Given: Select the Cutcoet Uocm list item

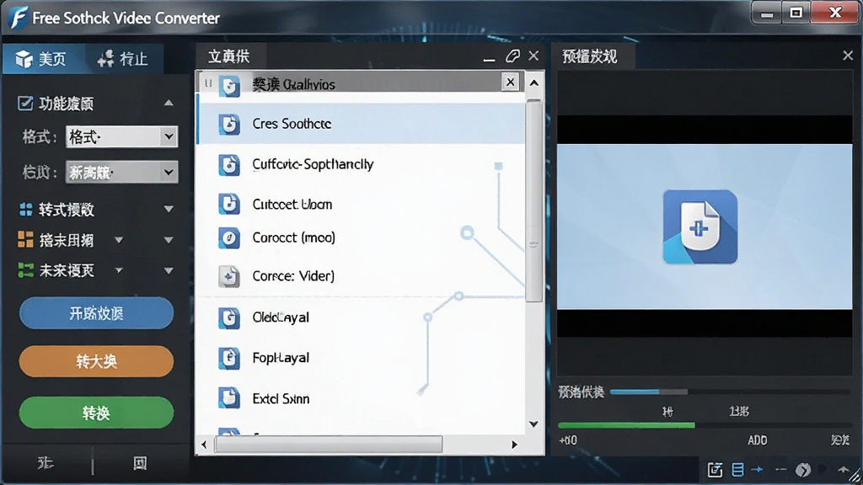Looking at the screenshot, I should pyautogui.click(x=361, y=204).
